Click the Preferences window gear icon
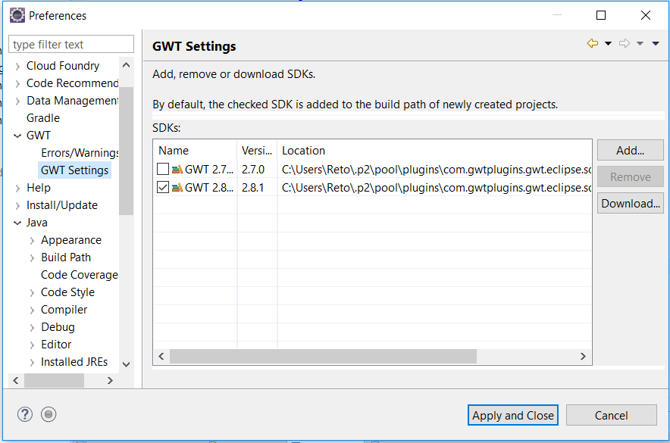This screenshot has height=443, width=670. tap(17, 15)
